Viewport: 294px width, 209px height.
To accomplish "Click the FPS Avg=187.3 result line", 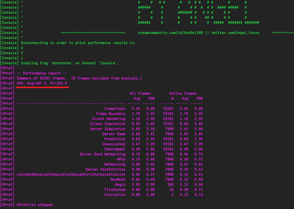I will [42, 83].
